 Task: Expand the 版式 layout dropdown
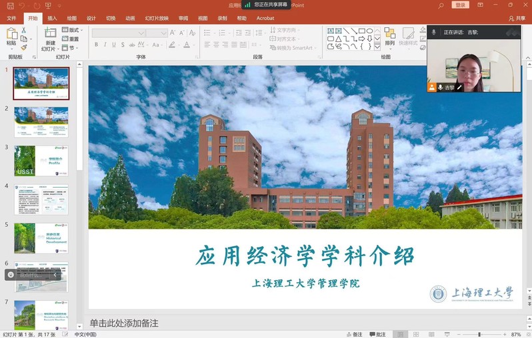pos(72,30)
